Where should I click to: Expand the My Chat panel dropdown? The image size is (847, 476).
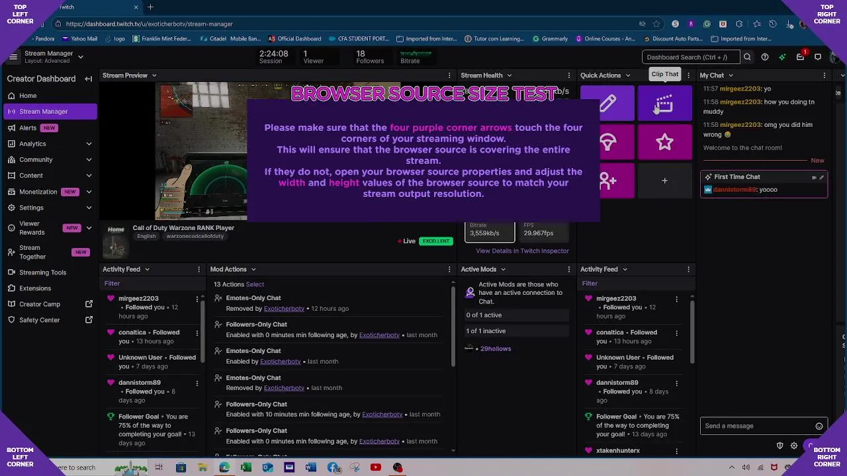click(731, 75)
